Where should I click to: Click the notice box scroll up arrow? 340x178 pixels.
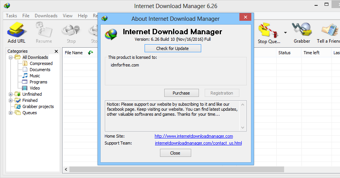pyautogui.click(x=242, y=105)
